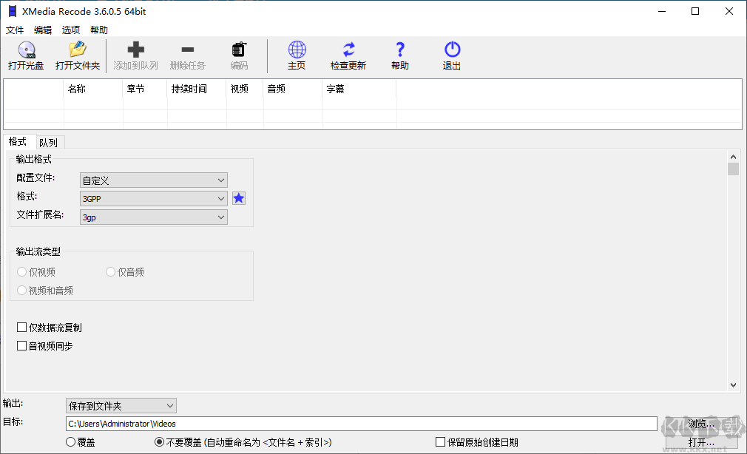Click the 持续时间 column header
Image resolution: width=747 pixels, height=454 pixels.
[197, 89]
